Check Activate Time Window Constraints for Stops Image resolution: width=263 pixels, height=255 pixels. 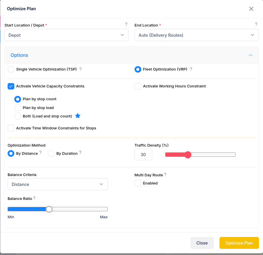[x=11, y=128]
